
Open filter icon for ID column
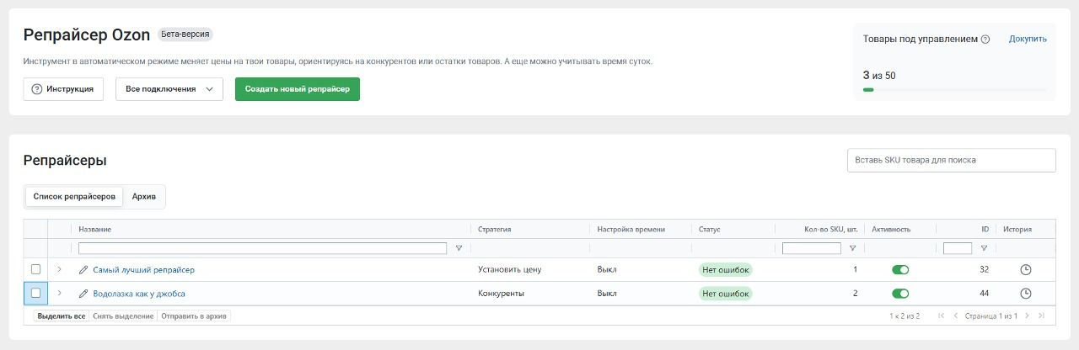point(984,248)
